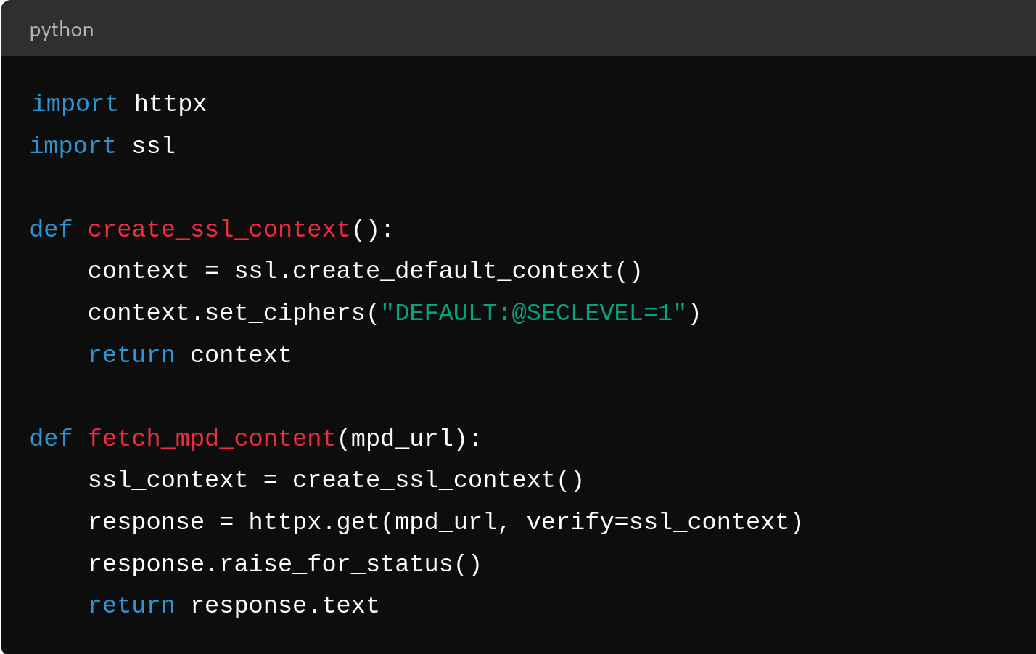Click the raise_for_status() method call
The height and width of the screenshot is (654, 1036).
click(350, 564)
